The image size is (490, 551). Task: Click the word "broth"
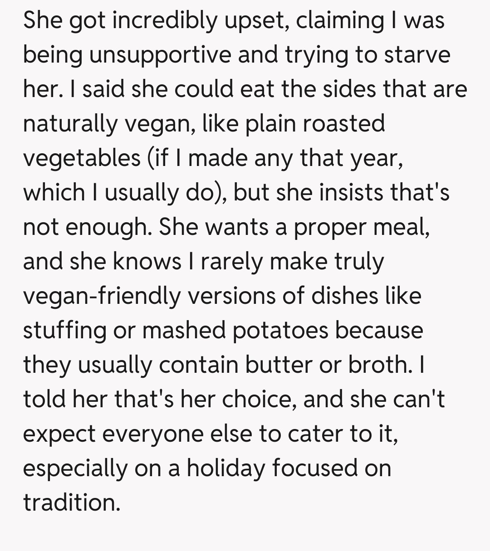pos(378,365)
